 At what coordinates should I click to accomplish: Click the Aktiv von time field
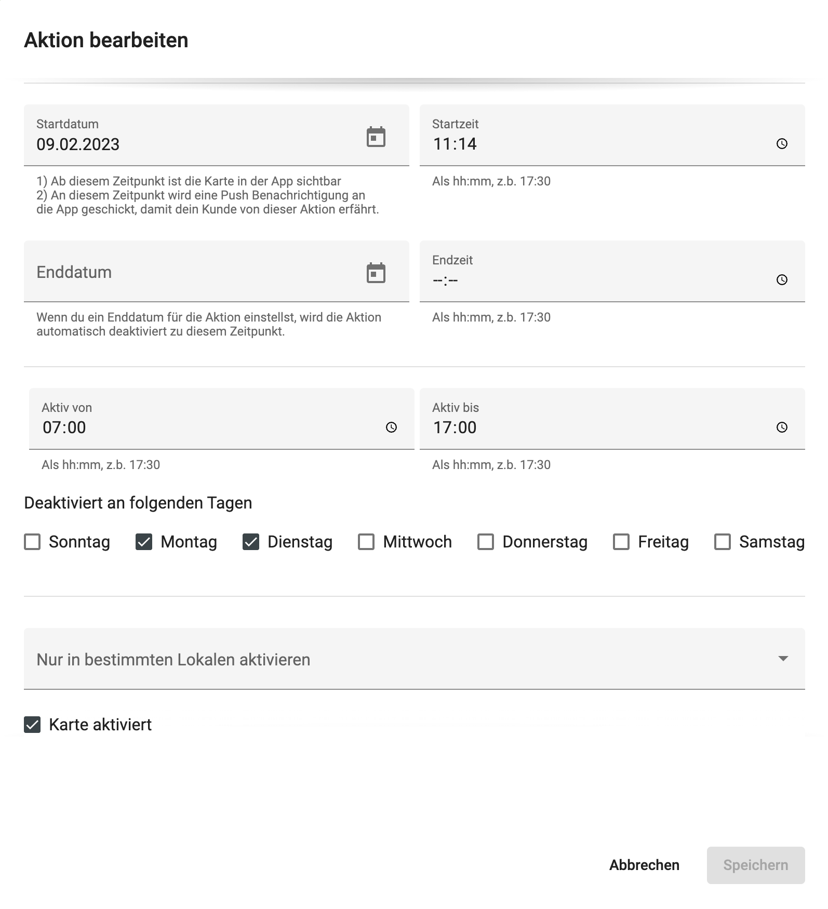[156, 427]
